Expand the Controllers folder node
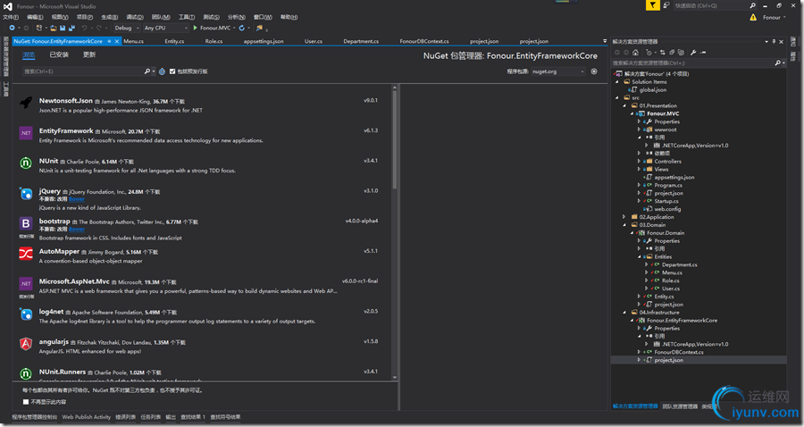The height and width of the screenshot is (427, 804). (x=639, y=162)
